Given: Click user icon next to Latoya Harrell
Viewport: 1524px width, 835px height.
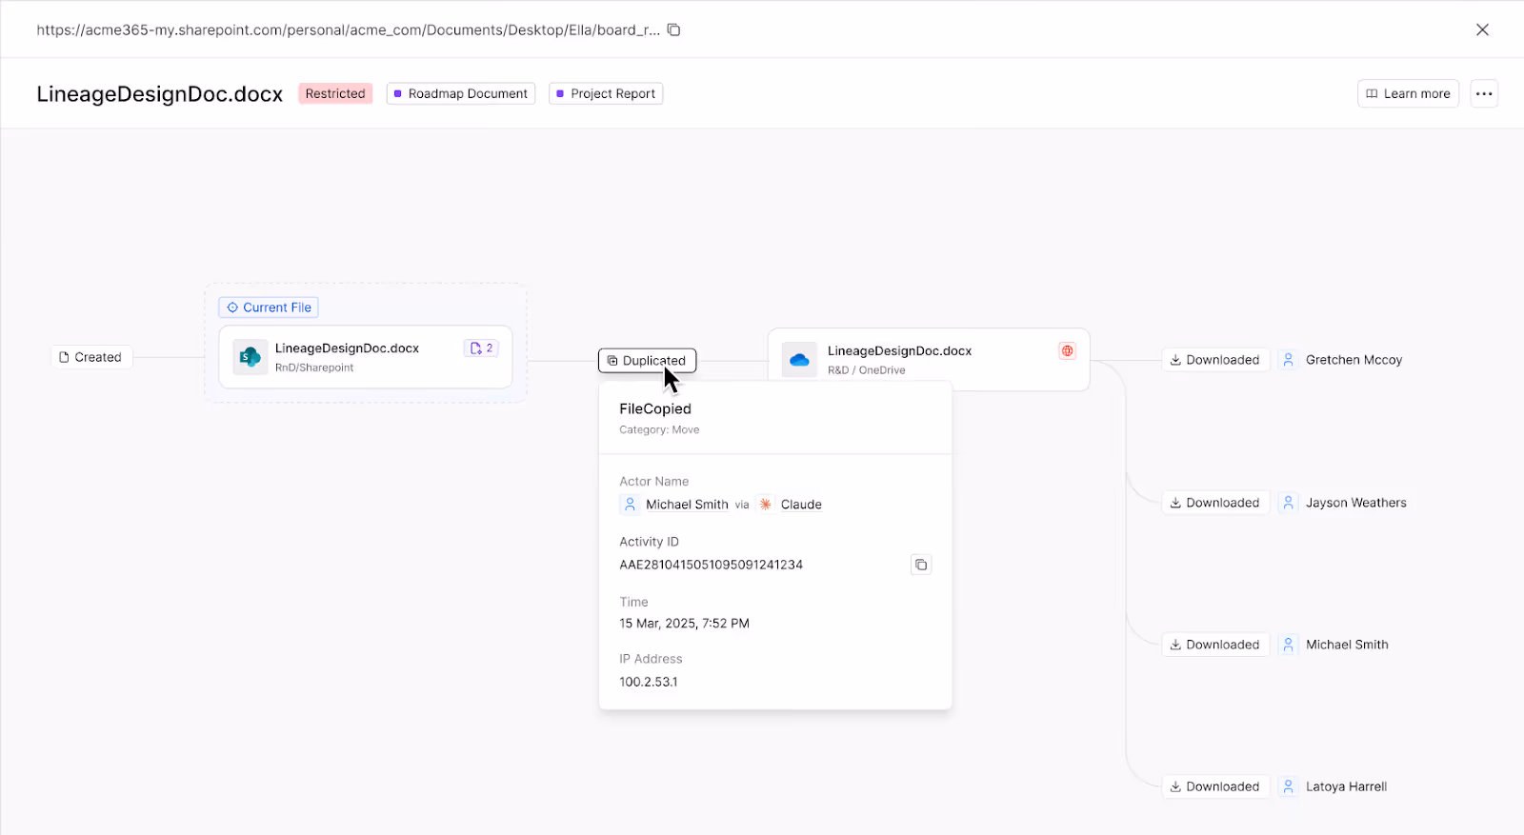Looking at the screenshot, I should coord(1288,786).
